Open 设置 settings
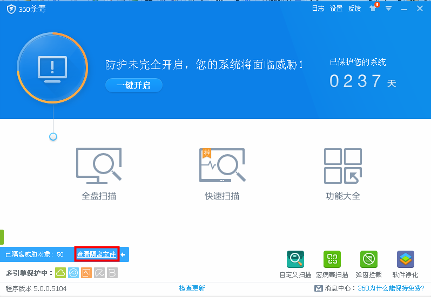 tap(336, 9)
